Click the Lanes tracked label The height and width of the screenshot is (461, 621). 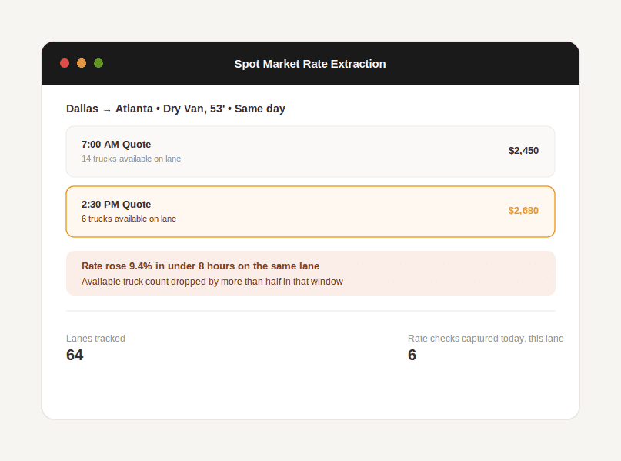(x=95, y=339)
